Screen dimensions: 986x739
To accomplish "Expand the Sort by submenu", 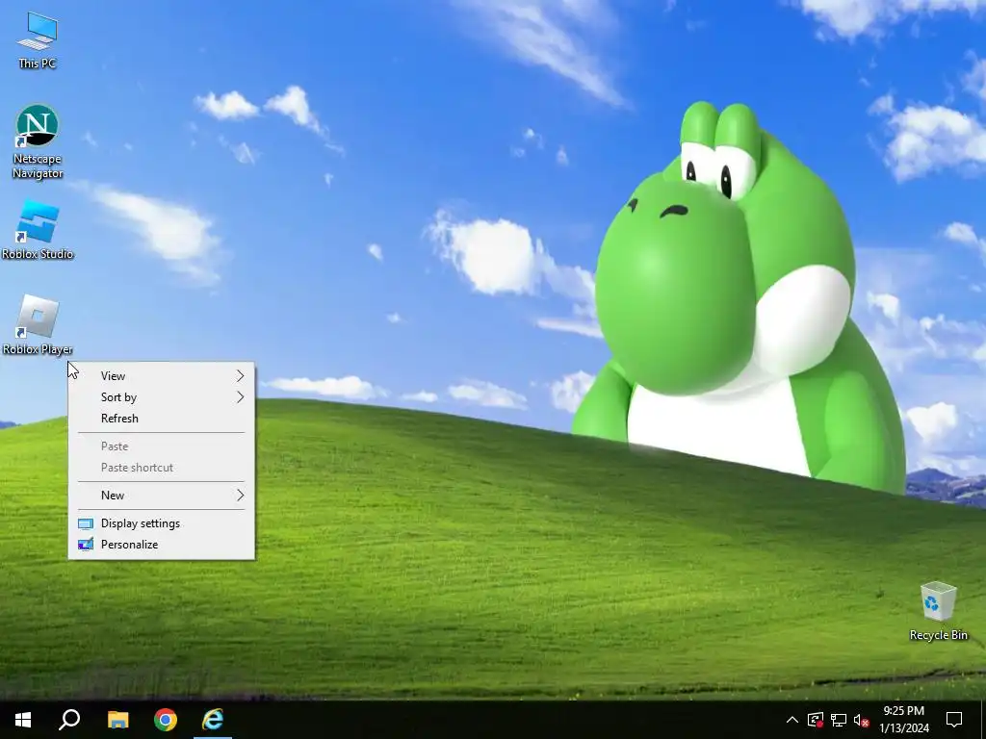I will coord(162,397).
